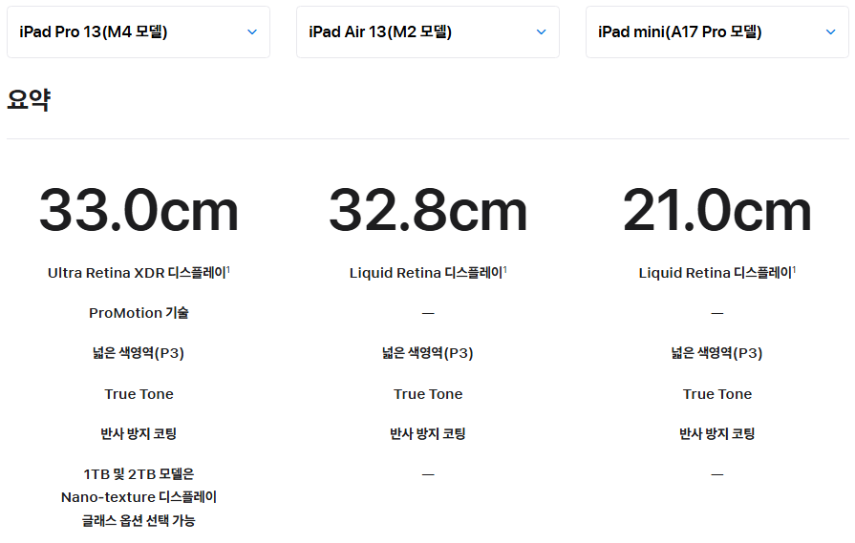Image resolution: width=855 pixels, height=543 pixels.
Task: Click 반사 방지 코팅 under iPad Pro
Action: tap(139, 434)
